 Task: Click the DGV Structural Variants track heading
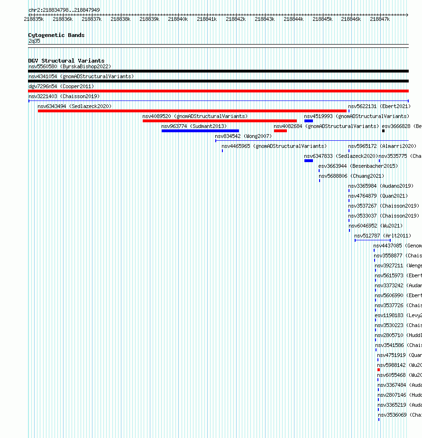point(66,61)
